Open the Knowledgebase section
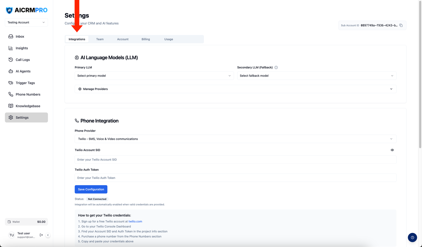This screenshot has height=247, width=422. pos(26,106)
